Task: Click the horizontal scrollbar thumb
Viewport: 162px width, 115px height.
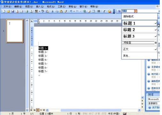Action: pyautogui.click(x=91, y=110)
